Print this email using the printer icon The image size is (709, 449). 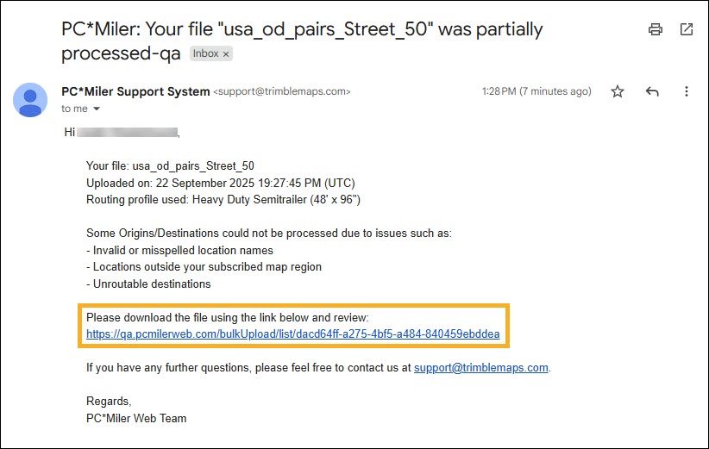point(656,29)
